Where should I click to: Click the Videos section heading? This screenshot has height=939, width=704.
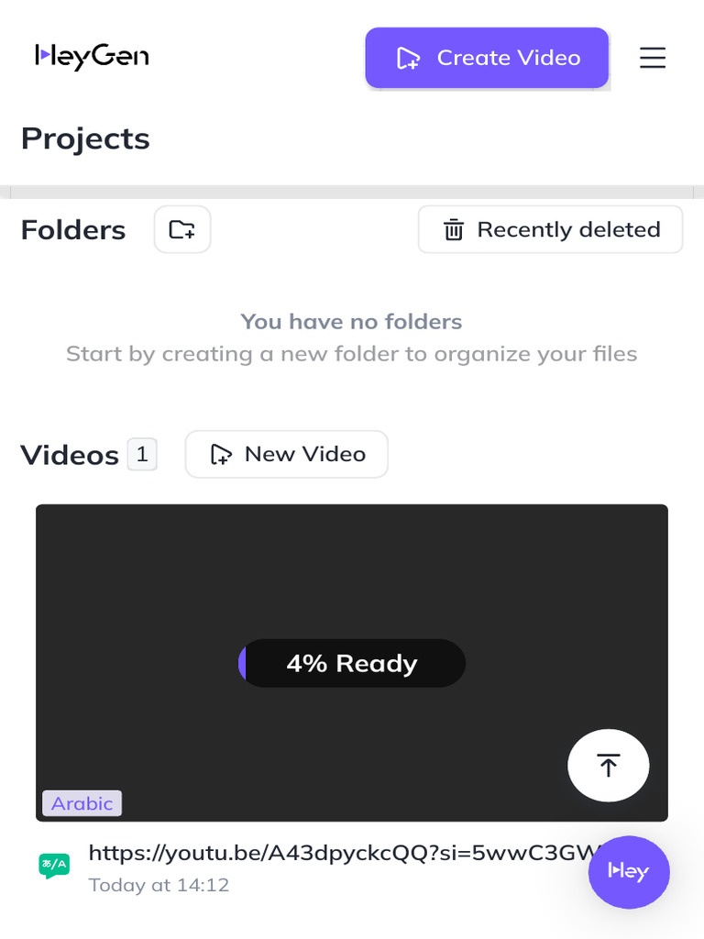(70, 455)
